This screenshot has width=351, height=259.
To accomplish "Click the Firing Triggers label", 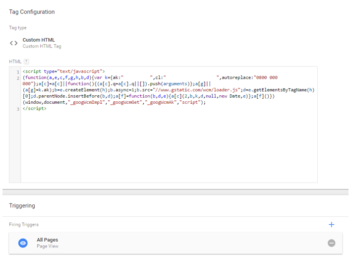I will tap(24, 224).
